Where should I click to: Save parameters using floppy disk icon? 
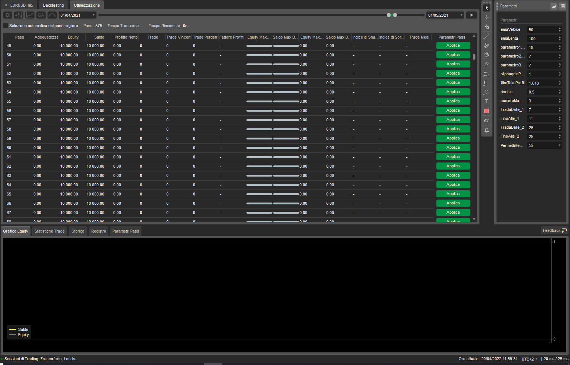(563, 6)
